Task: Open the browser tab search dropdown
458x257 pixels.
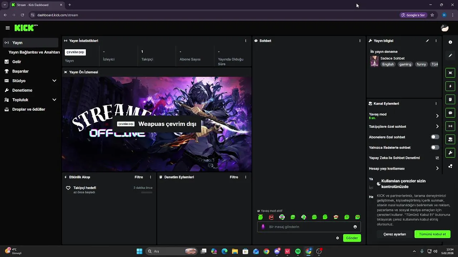Action: coord(5,5)
